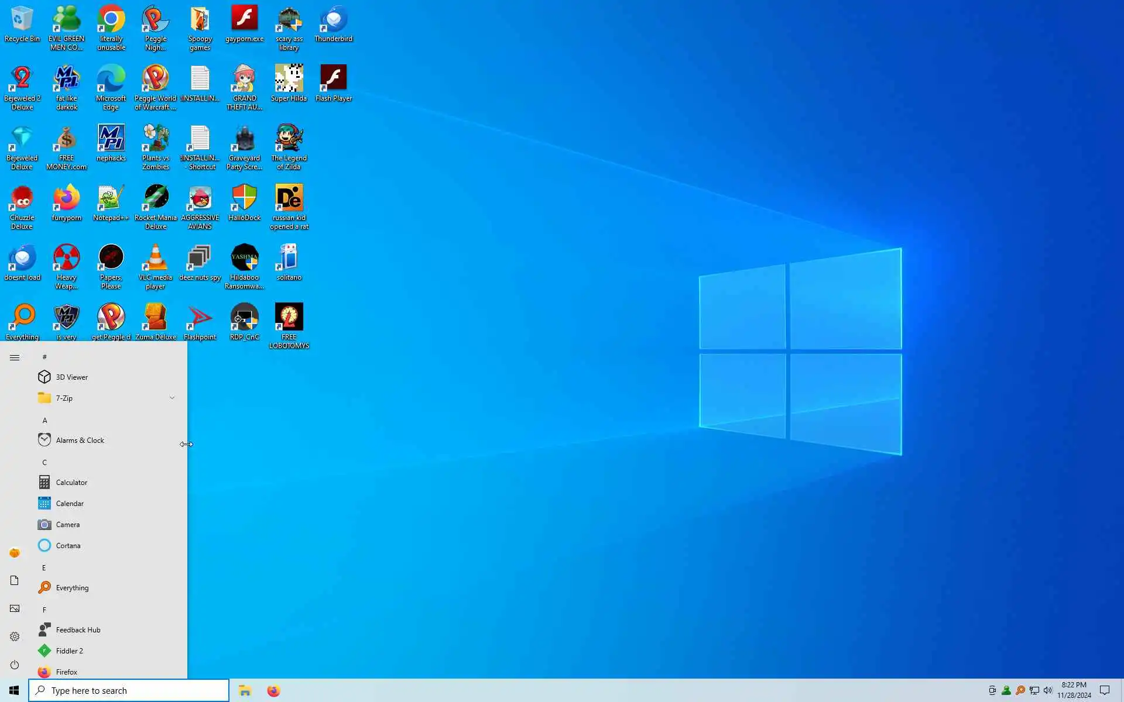Open Settings gear in Start sidebar

(x=15, y=636)
